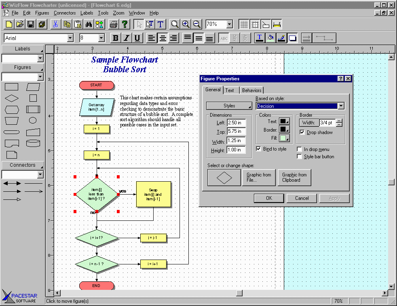This screenshot has width=397, height=306.
Task: Uncheck the Bind to style checkbox
Action: pyautogui.click(x=258, y=149)
